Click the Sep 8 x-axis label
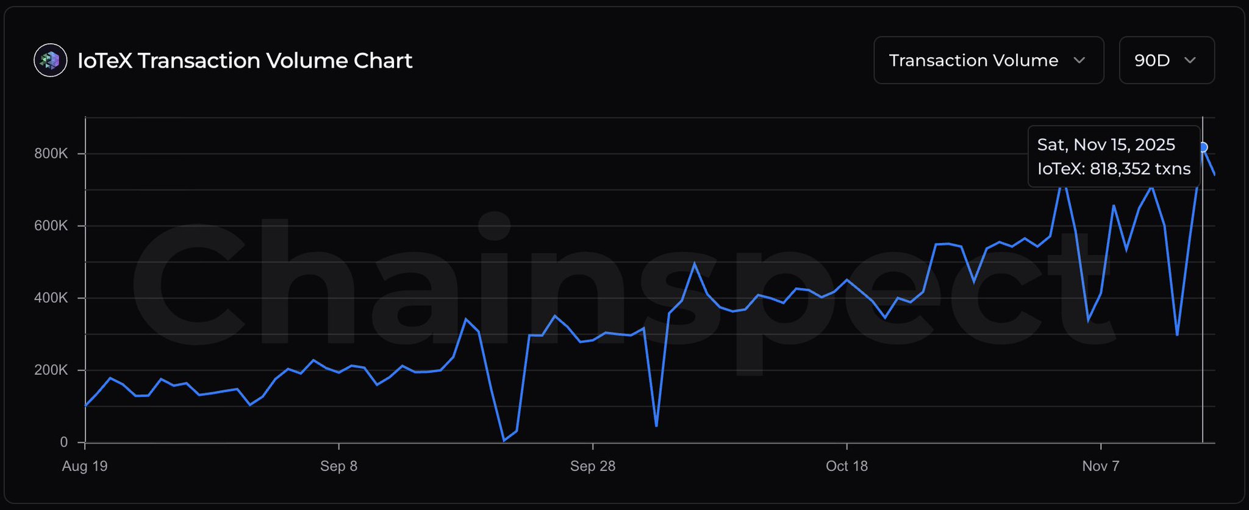The height and width of the screenshot is (510, 1249). 338,466
